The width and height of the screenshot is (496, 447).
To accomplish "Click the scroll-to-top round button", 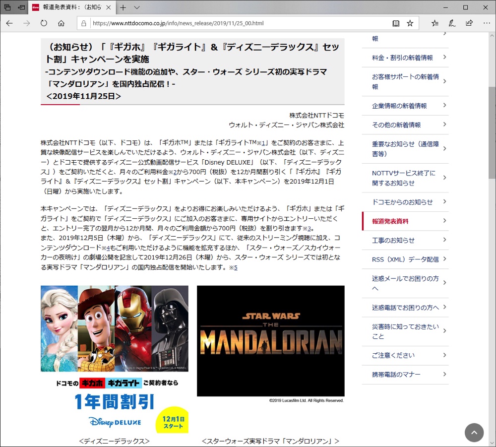I will 474,432.
